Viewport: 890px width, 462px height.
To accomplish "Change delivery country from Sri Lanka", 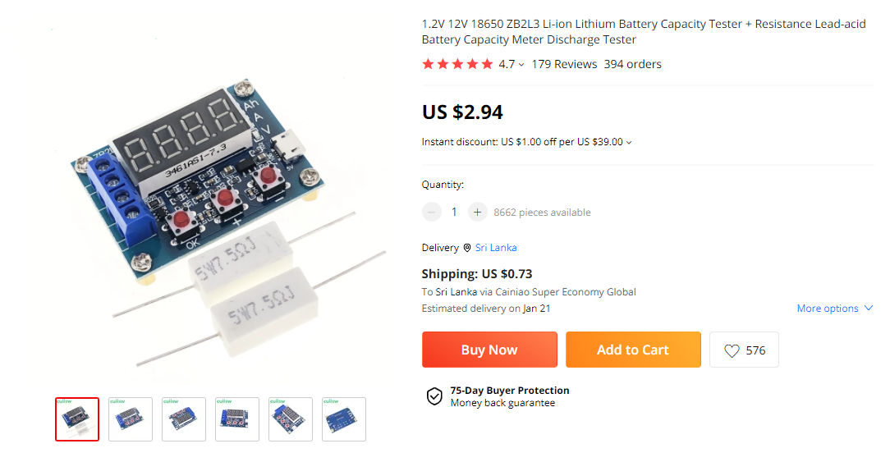I will pyautogui.click(x=496, y=248).
